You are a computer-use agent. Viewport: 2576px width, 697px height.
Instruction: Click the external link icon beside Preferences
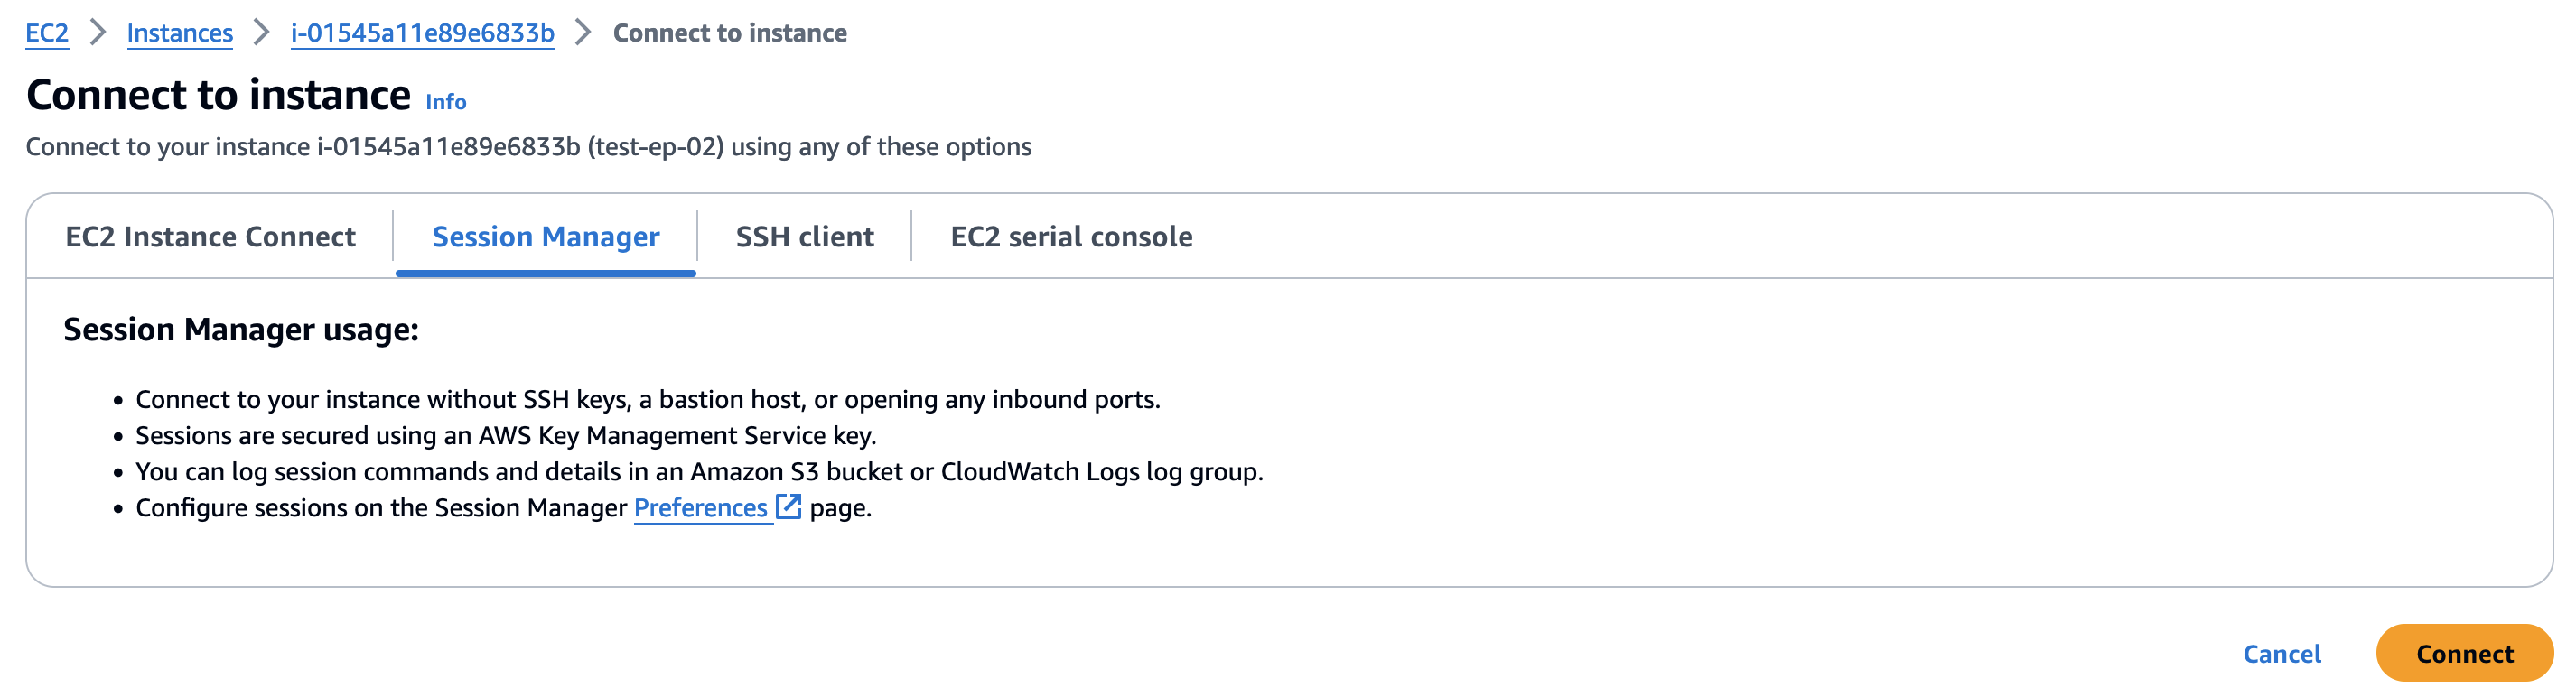(788, 507)
